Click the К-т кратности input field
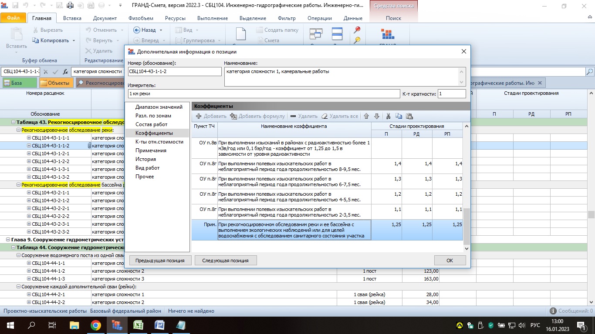Viewport: 595px width, 334px height. [451, 94]
